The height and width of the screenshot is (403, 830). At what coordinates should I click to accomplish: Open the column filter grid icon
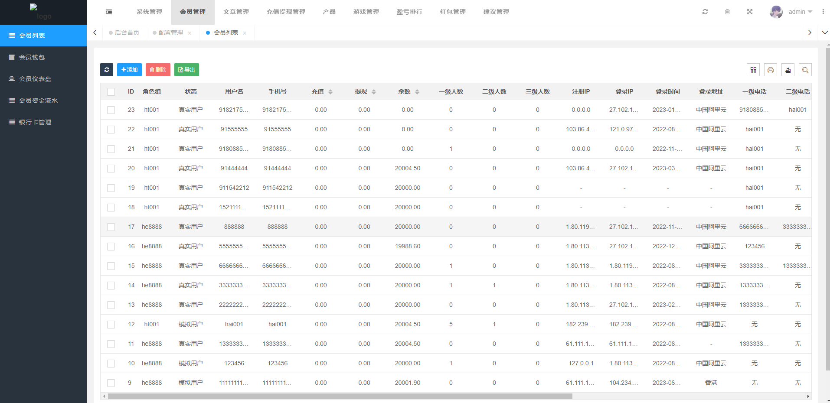pyautogui.click(x=753, y=70)
